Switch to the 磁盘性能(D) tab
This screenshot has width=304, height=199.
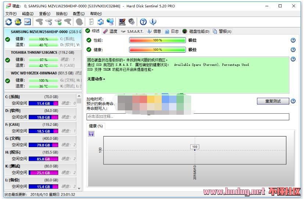pyautogui.click(x=196, y=31)
